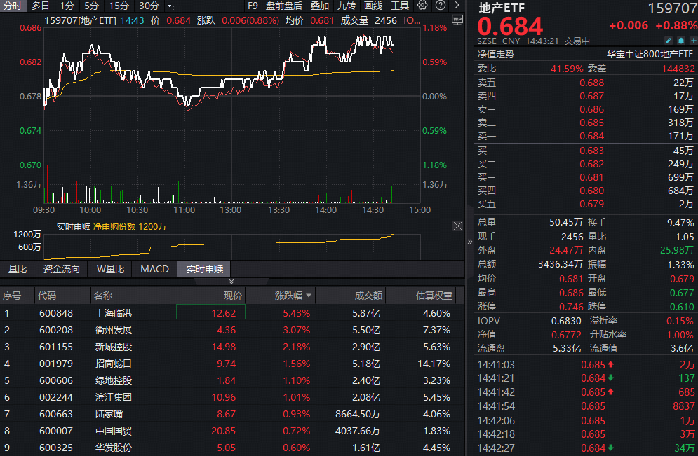The width and height of the screenshot is (698, 456).
Task: Click the 净值走势 link
Action: (496, 54)
